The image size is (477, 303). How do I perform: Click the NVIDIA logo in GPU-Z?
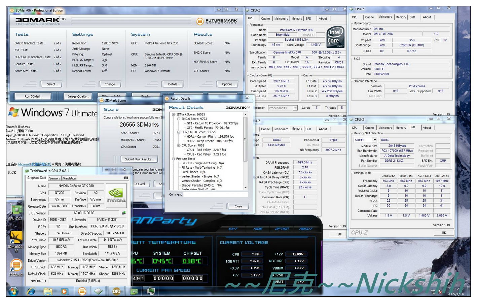pyautogui.click(x=116, y=195)
